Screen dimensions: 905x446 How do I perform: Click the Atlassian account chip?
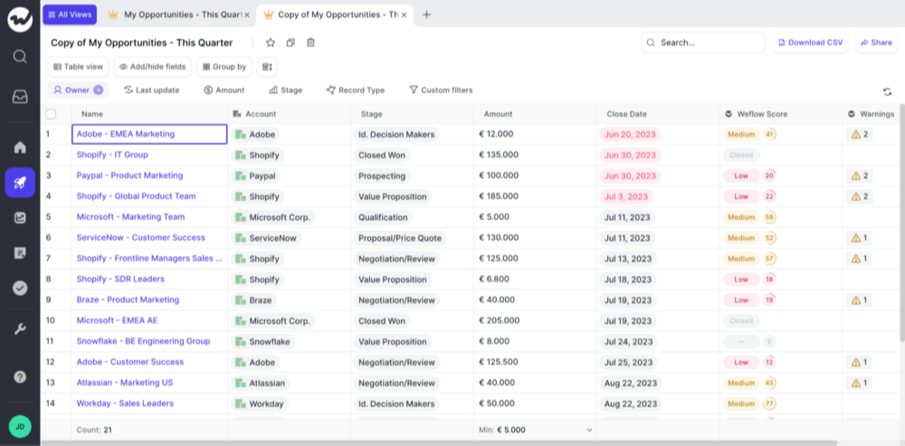261,383
